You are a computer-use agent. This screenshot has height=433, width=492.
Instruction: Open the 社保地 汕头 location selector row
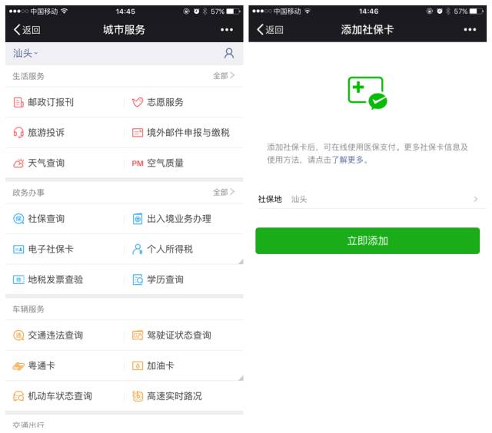371,199
